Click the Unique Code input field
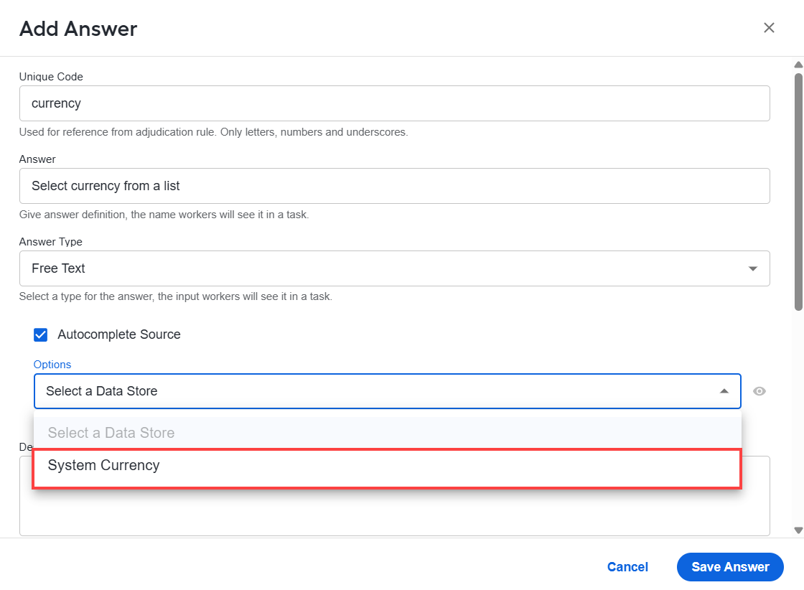 (394, 103)
